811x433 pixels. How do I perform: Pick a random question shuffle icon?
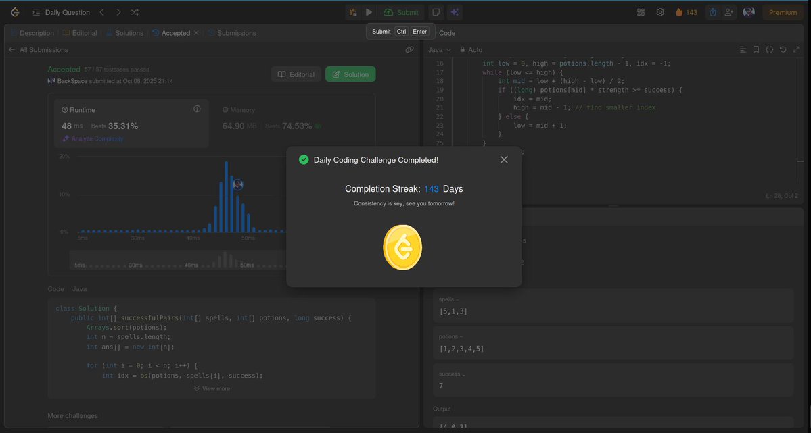coord(135,12)
